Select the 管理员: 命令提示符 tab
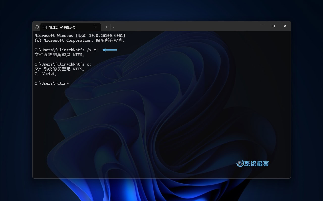This screenshot has width=323, height=201. [x=70, y=27]
